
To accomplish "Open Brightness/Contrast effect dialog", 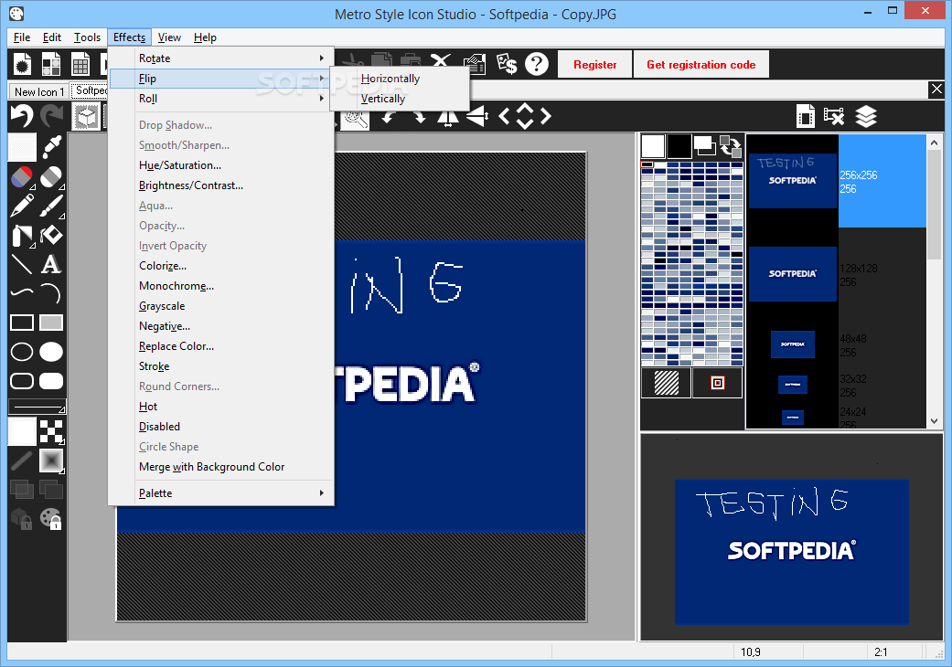I will 221,185.
